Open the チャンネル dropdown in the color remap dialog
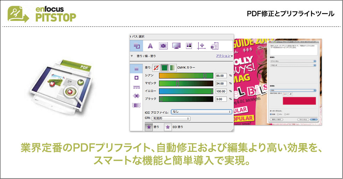343x179 pixels. (293, 61)
